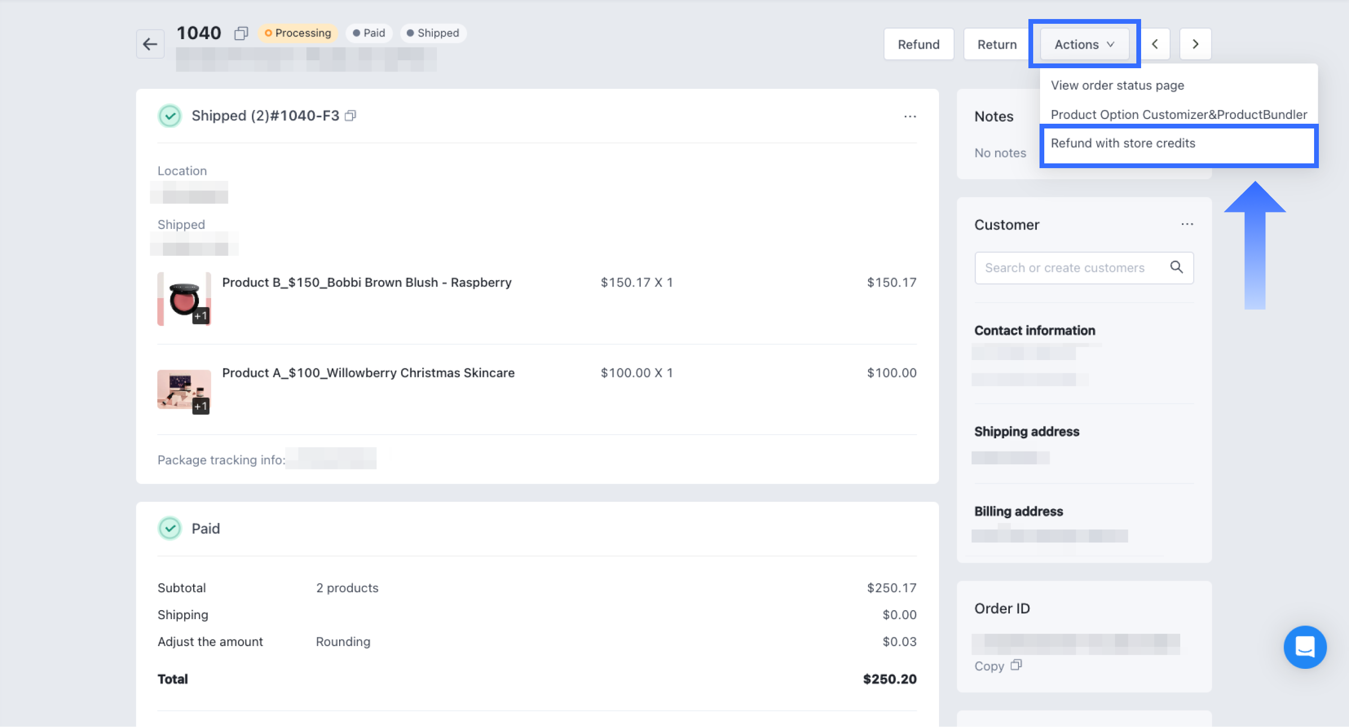
Task: Open Bobbi Brown Blush product thumbnail
Action: pyautogui.click(x=184, y=299)
